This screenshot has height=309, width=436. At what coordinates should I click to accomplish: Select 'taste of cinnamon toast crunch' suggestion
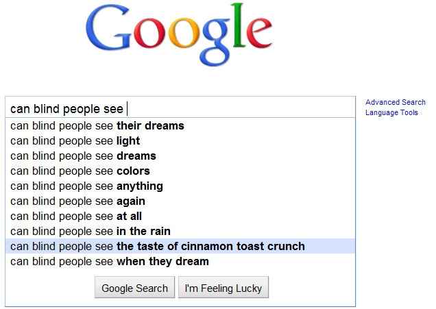180,246
